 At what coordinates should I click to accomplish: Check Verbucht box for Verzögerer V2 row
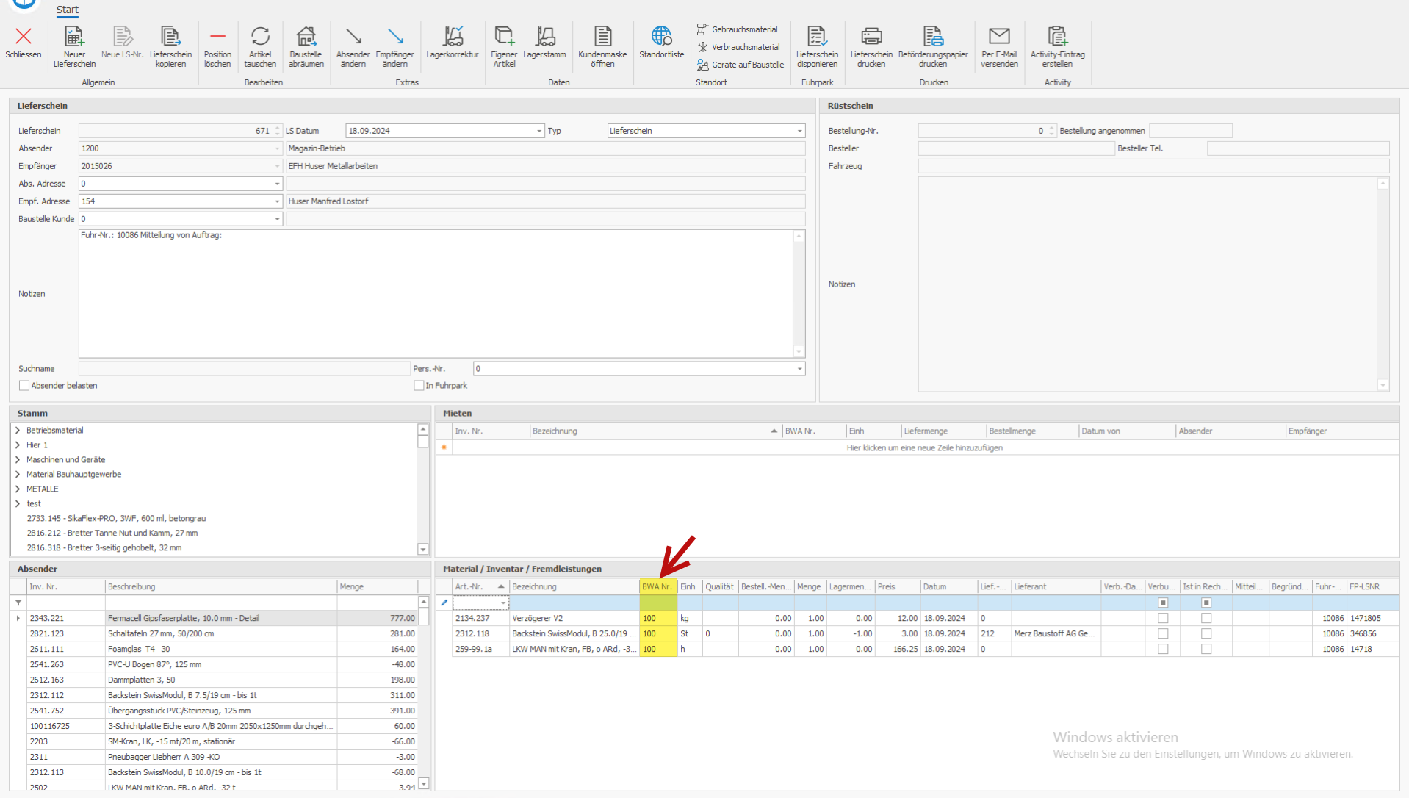(x=1163, y=619)
